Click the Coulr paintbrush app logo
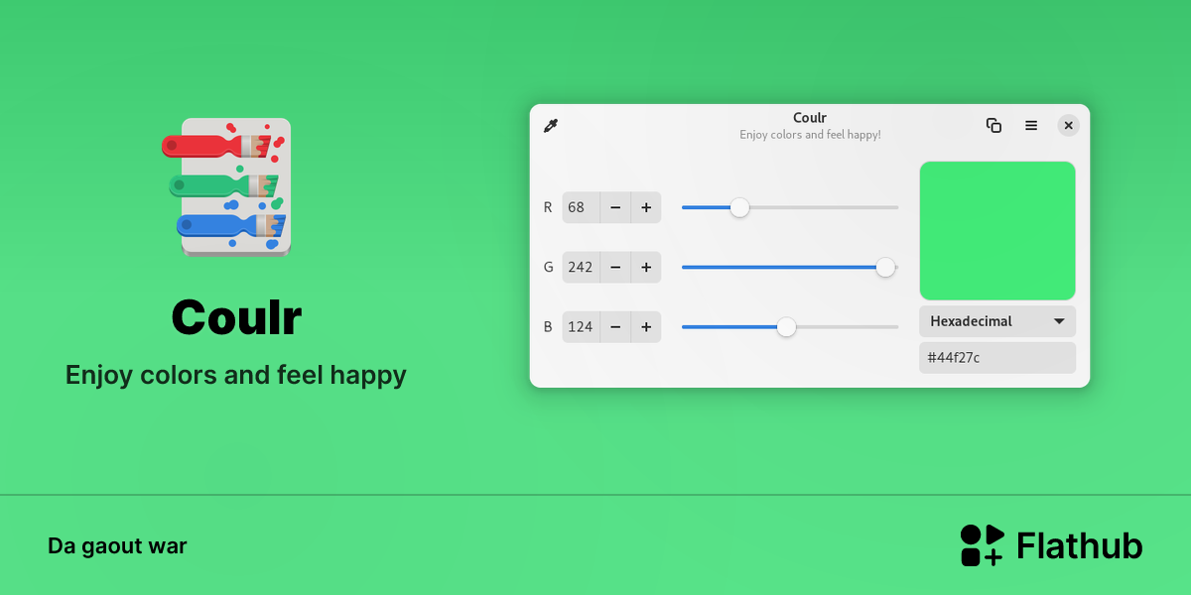The width and height of the screenshot is (1191, 595). 226,187
